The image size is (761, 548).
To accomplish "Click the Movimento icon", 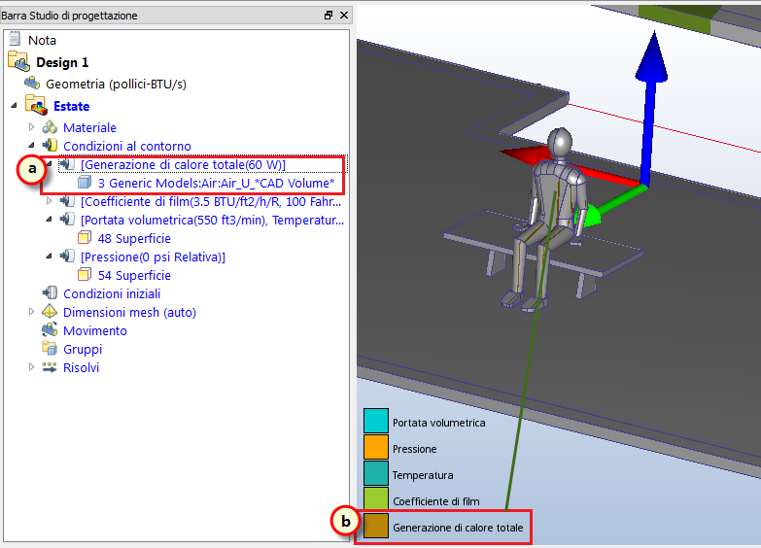I will (50, 330).
